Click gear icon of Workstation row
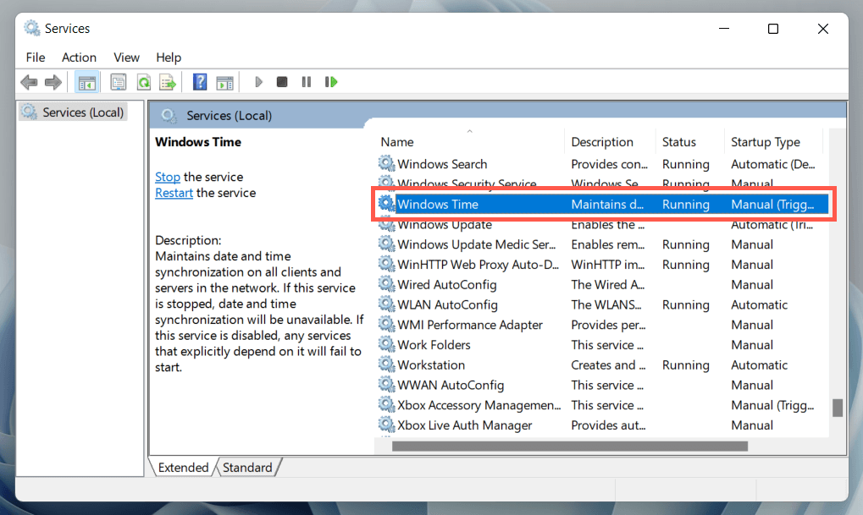The image size is (863, 515). (x=386, y=364)
